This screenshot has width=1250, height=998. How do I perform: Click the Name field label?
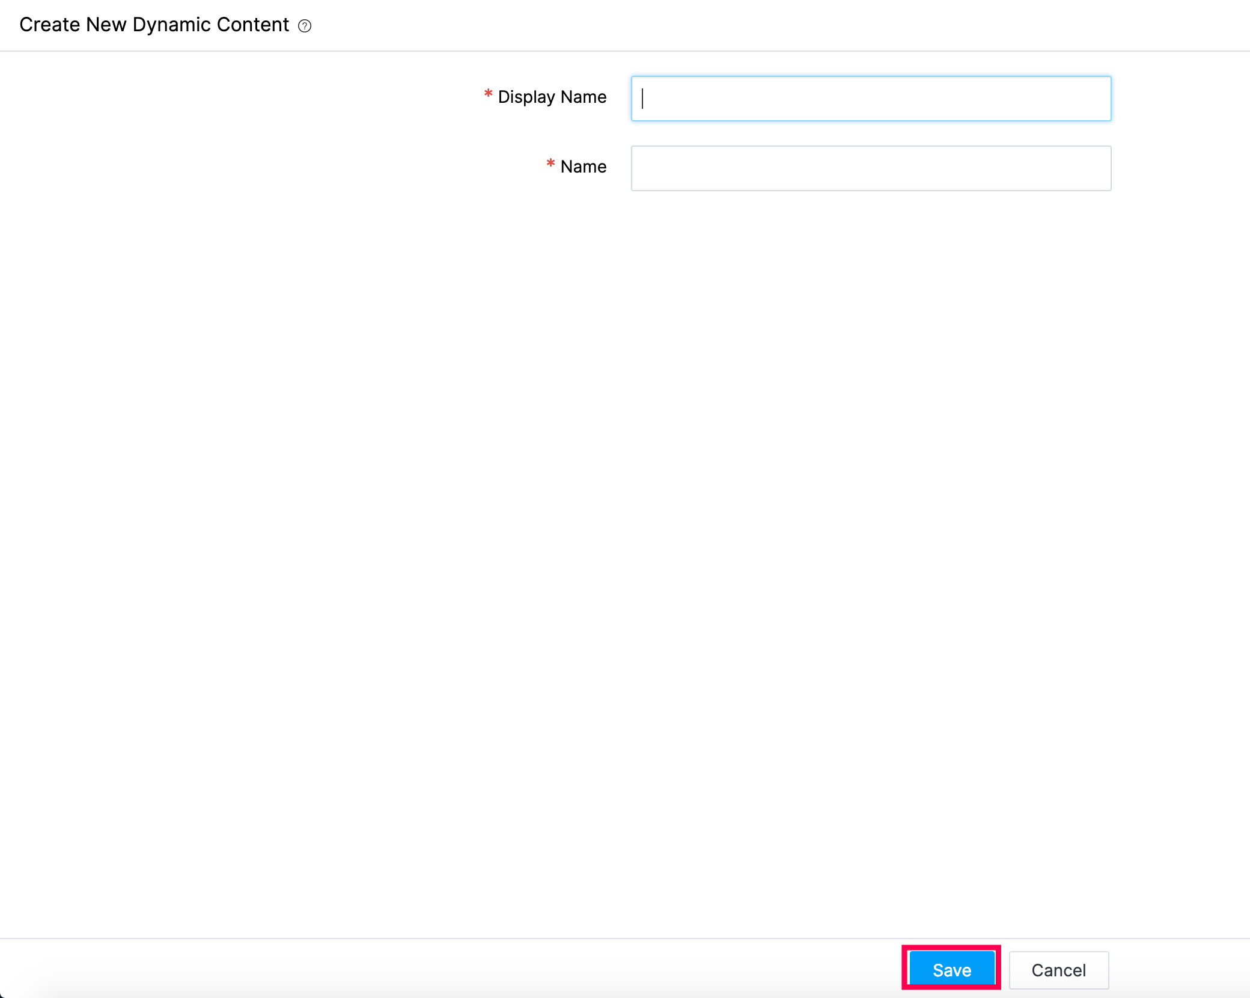tap(583, 167)
